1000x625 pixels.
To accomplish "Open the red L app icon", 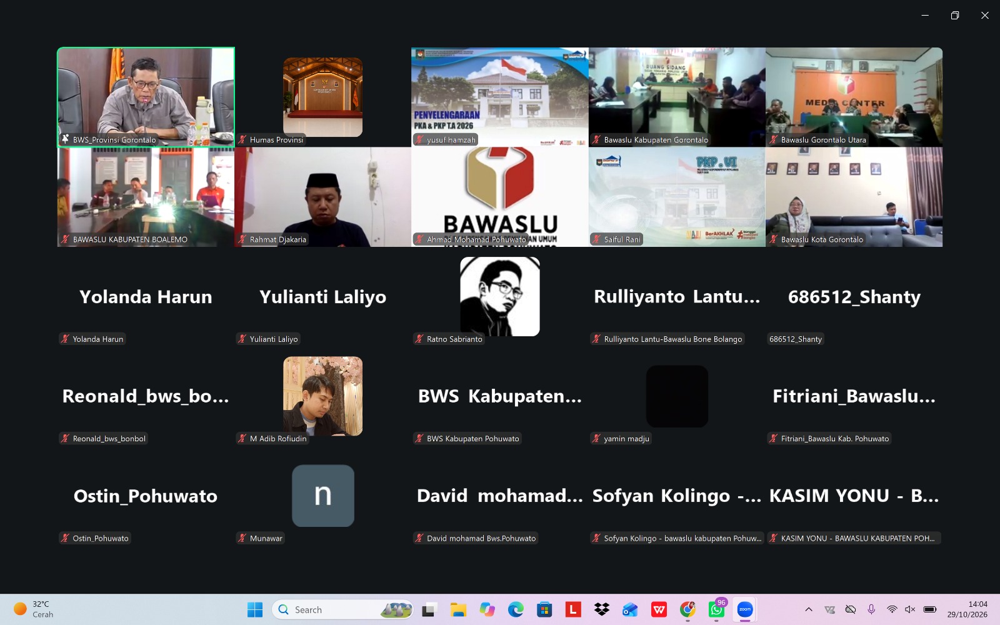I will click(573, 610).
